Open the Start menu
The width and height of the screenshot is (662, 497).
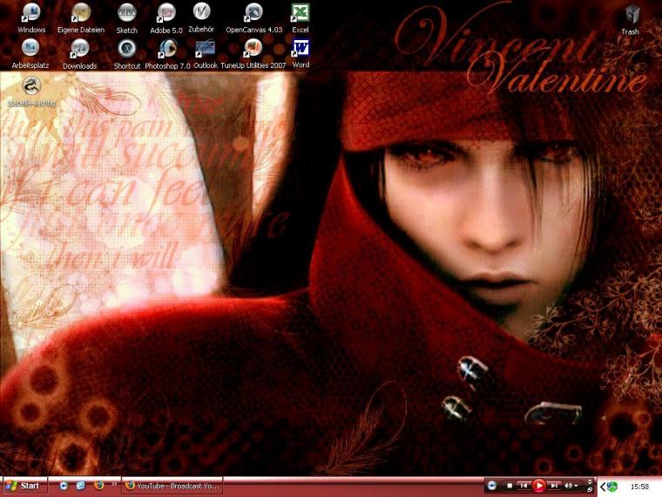tap(24, 486)
